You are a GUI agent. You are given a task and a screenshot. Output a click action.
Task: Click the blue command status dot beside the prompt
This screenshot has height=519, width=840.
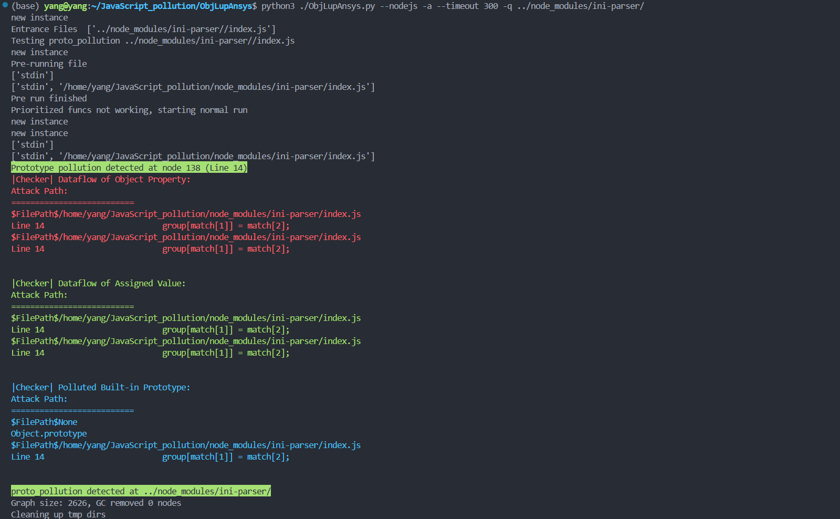coord(5,5)
